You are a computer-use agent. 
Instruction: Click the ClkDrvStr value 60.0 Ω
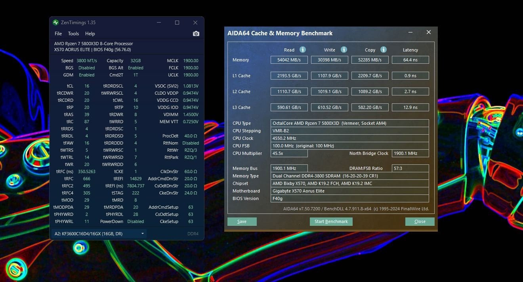click(191, 171)
